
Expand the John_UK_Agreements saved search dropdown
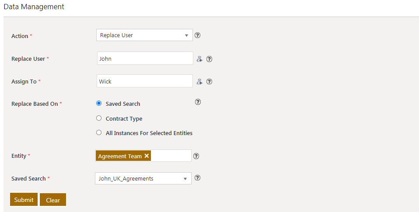click(143, 178)
